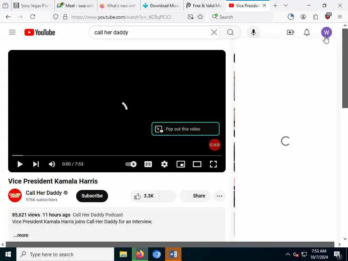Open Windows Start menu

[x=8, y=254]
